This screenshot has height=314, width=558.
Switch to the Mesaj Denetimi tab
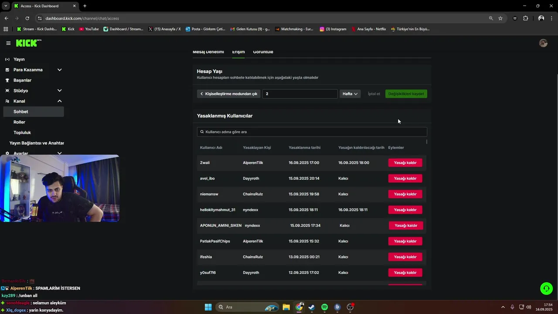208,51
